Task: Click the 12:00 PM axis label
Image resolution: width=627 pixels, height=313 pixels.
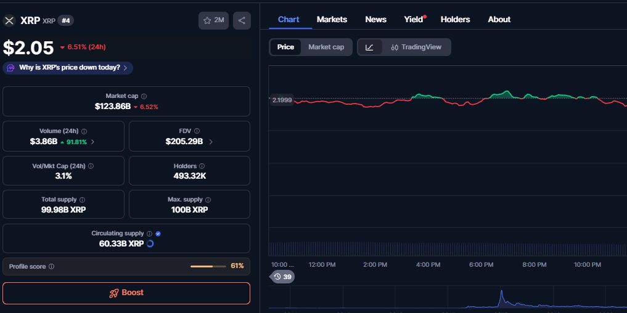Action: point(322,264)
